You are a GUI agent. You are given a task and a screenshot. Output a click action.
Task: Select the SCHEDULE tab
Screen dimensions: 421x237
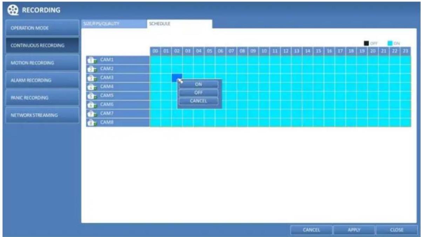pyautogui.click(x=179, y=24)
